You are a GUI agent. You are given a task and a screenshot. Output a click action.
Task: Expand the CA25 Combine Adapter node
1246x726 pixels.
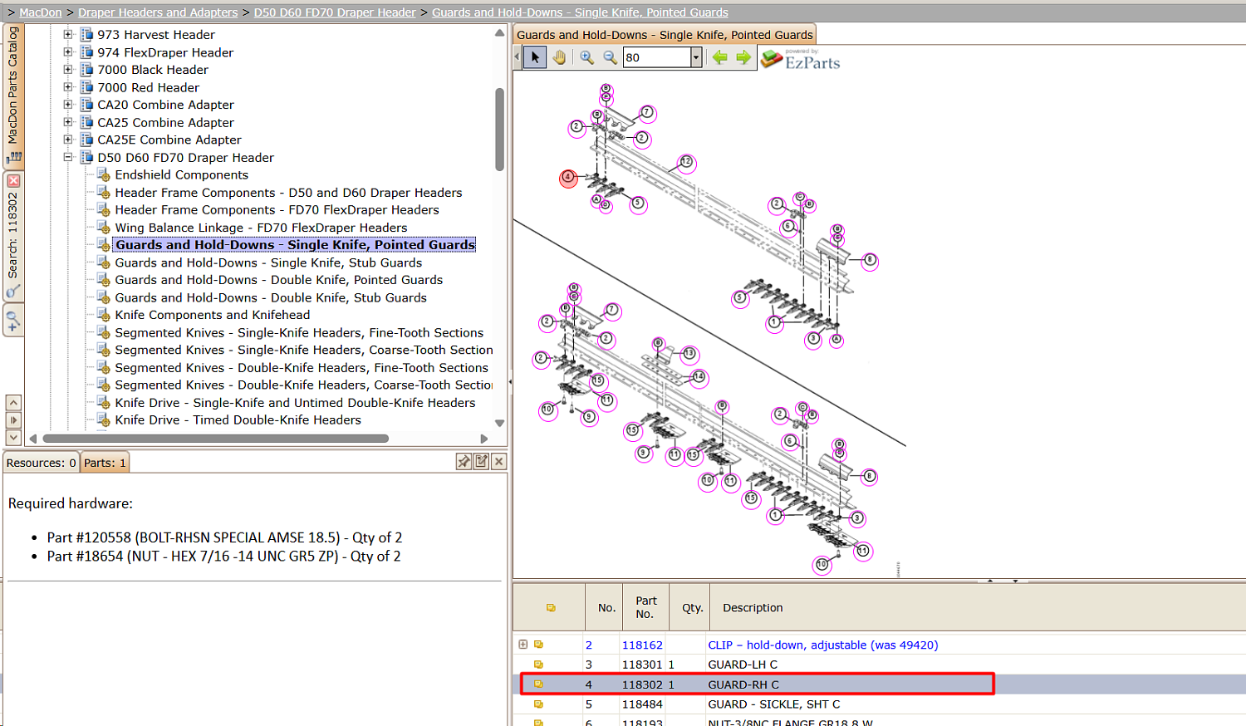tap(68, 121)
